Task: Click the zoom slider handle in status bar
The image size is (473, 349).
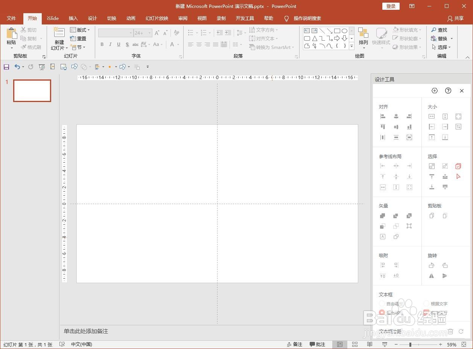Action: pos(410,344)
